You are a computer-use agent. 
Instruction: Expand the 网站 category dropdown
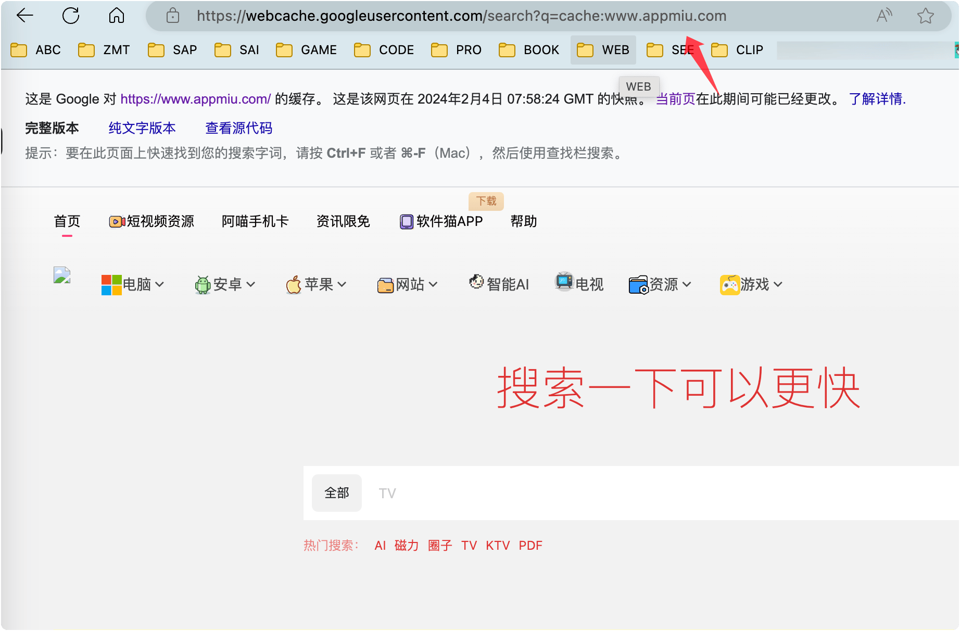pos(434,285)
